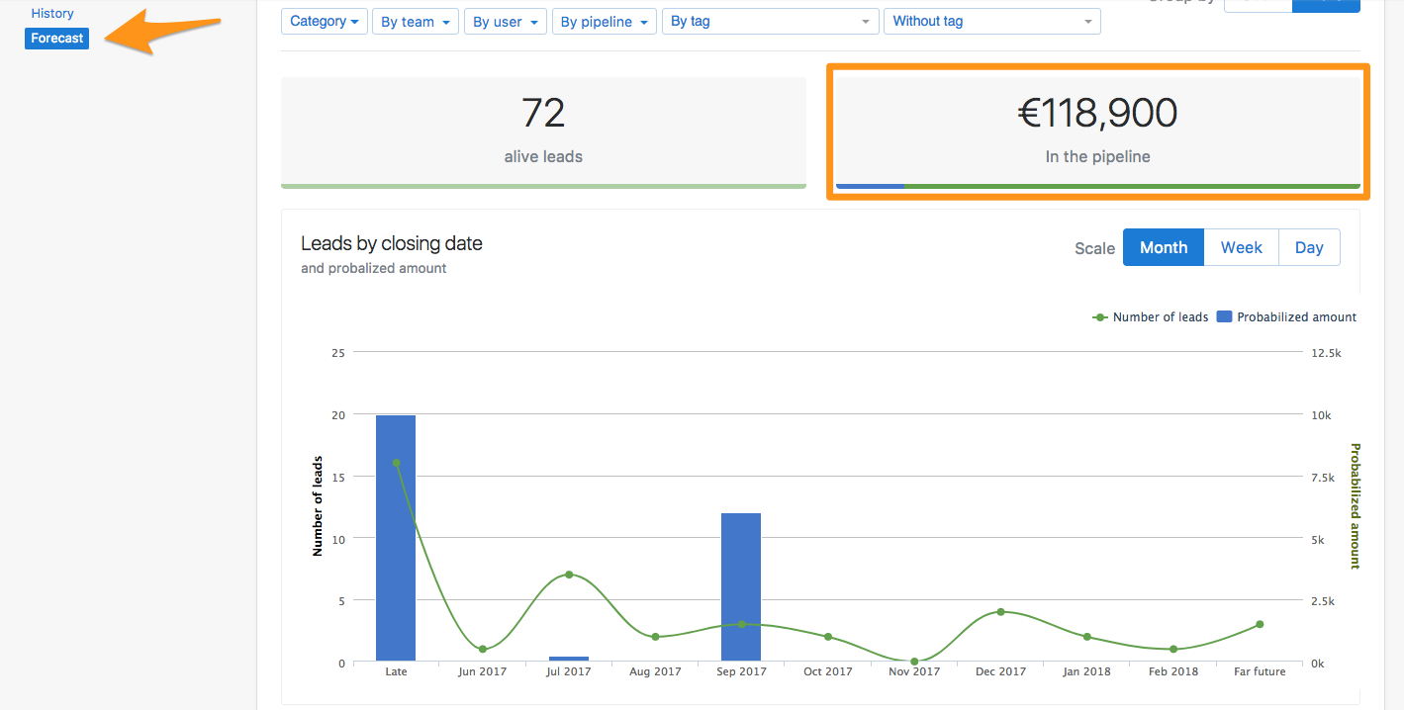Select the Forecast sidebar item
This screenshot has width=1404, height=710.
(x=57, y=39)
